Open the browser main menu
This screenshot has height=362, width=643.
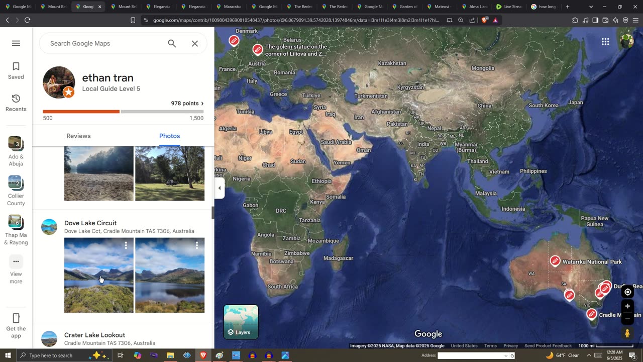pos(635,20)
